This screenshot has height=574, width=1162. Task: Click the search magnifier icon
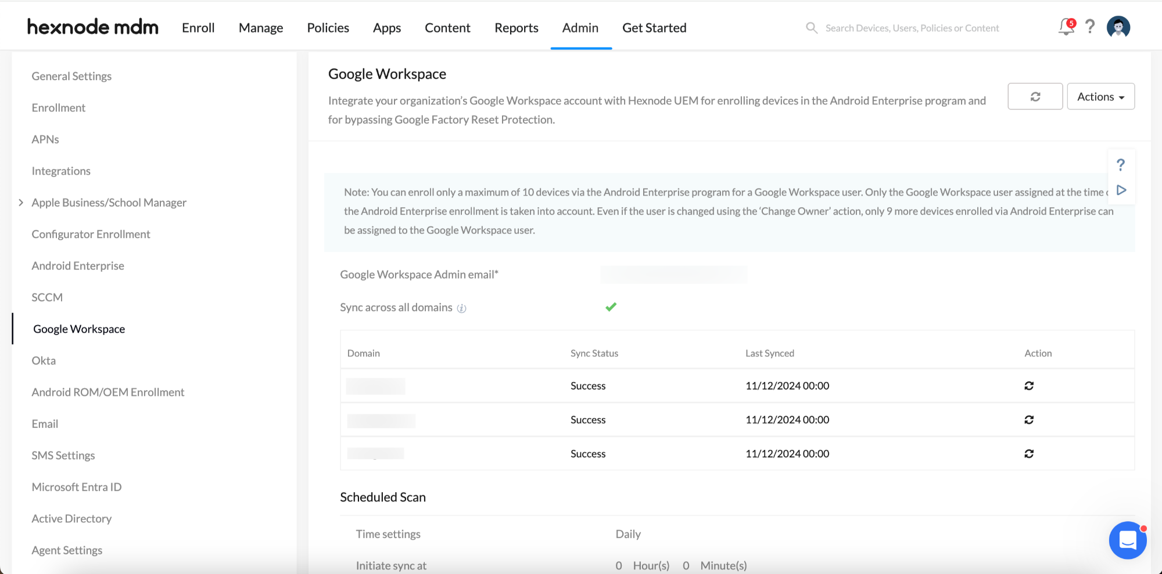click(812, 28)
